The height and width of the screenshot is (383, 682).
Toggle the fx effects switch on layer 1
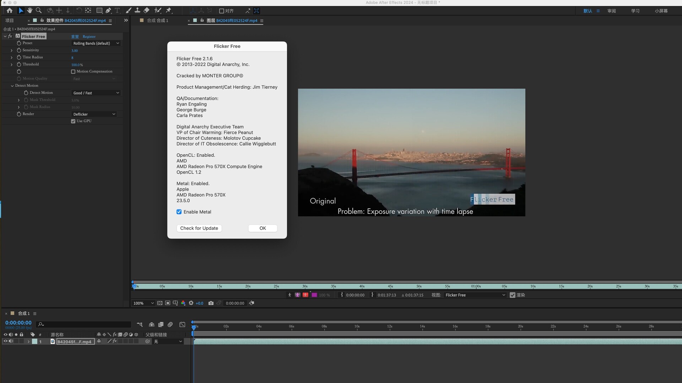pyautogui.click(x=115, y=341)
